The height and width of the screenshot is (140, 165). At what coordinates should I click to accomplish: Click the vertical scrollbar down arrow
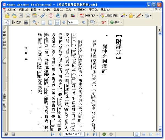160,130
